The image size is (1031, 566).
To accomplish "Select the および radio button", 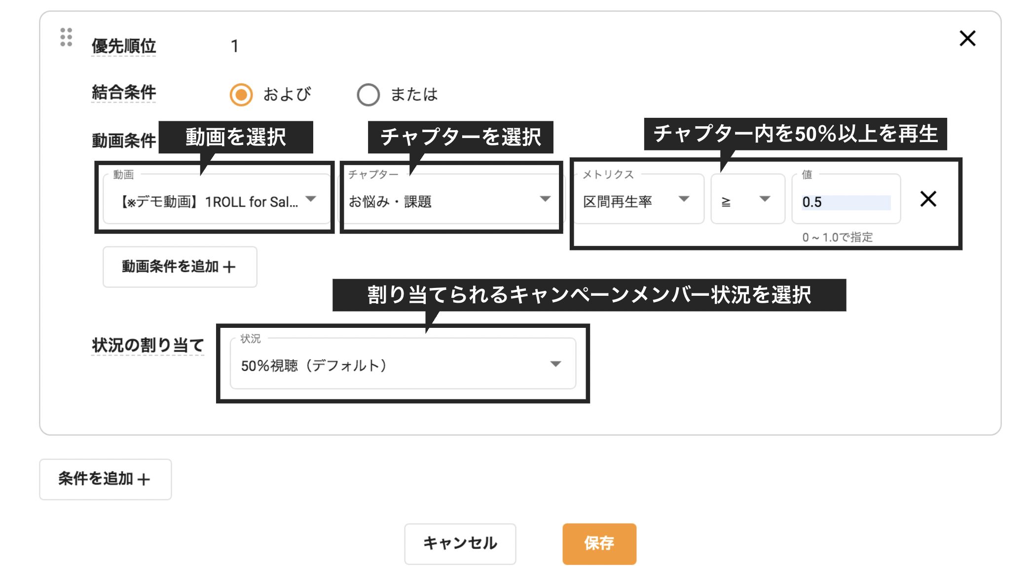I will 241,94.
